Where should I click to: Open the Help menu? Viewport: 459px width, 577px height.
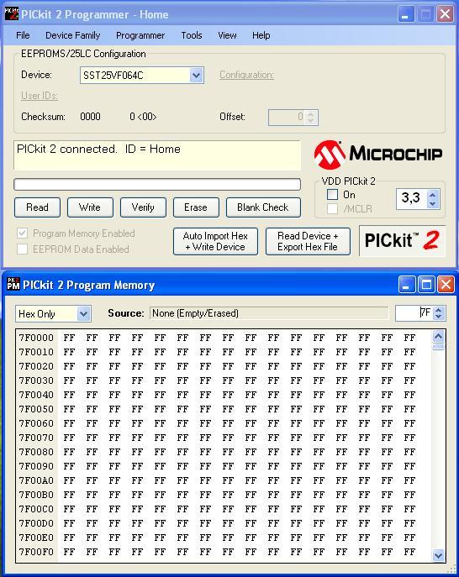(x=261, y=35)
